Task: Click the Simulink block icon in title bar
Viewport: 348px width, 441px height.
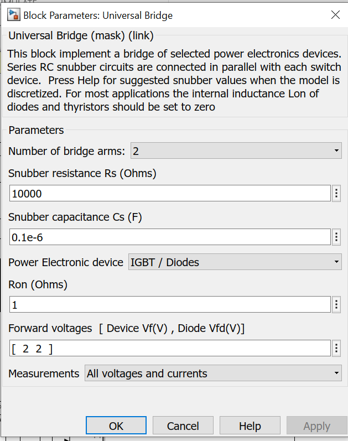Action: point(13,15)
